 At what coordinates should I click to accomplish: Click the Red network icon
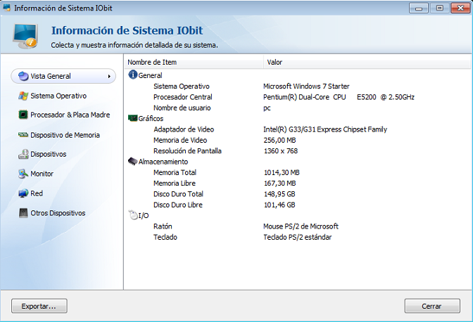coord(23,193)
